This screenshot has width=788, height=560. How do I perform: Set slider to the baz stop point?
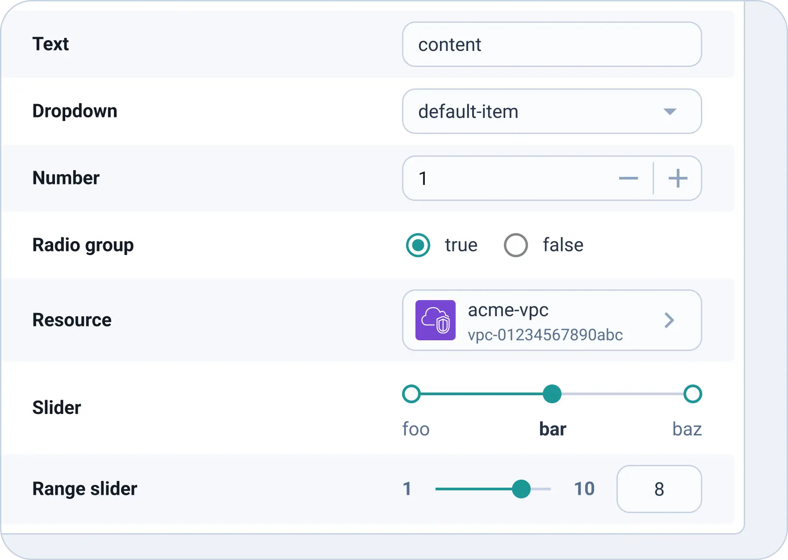click(x=692, y=394)
